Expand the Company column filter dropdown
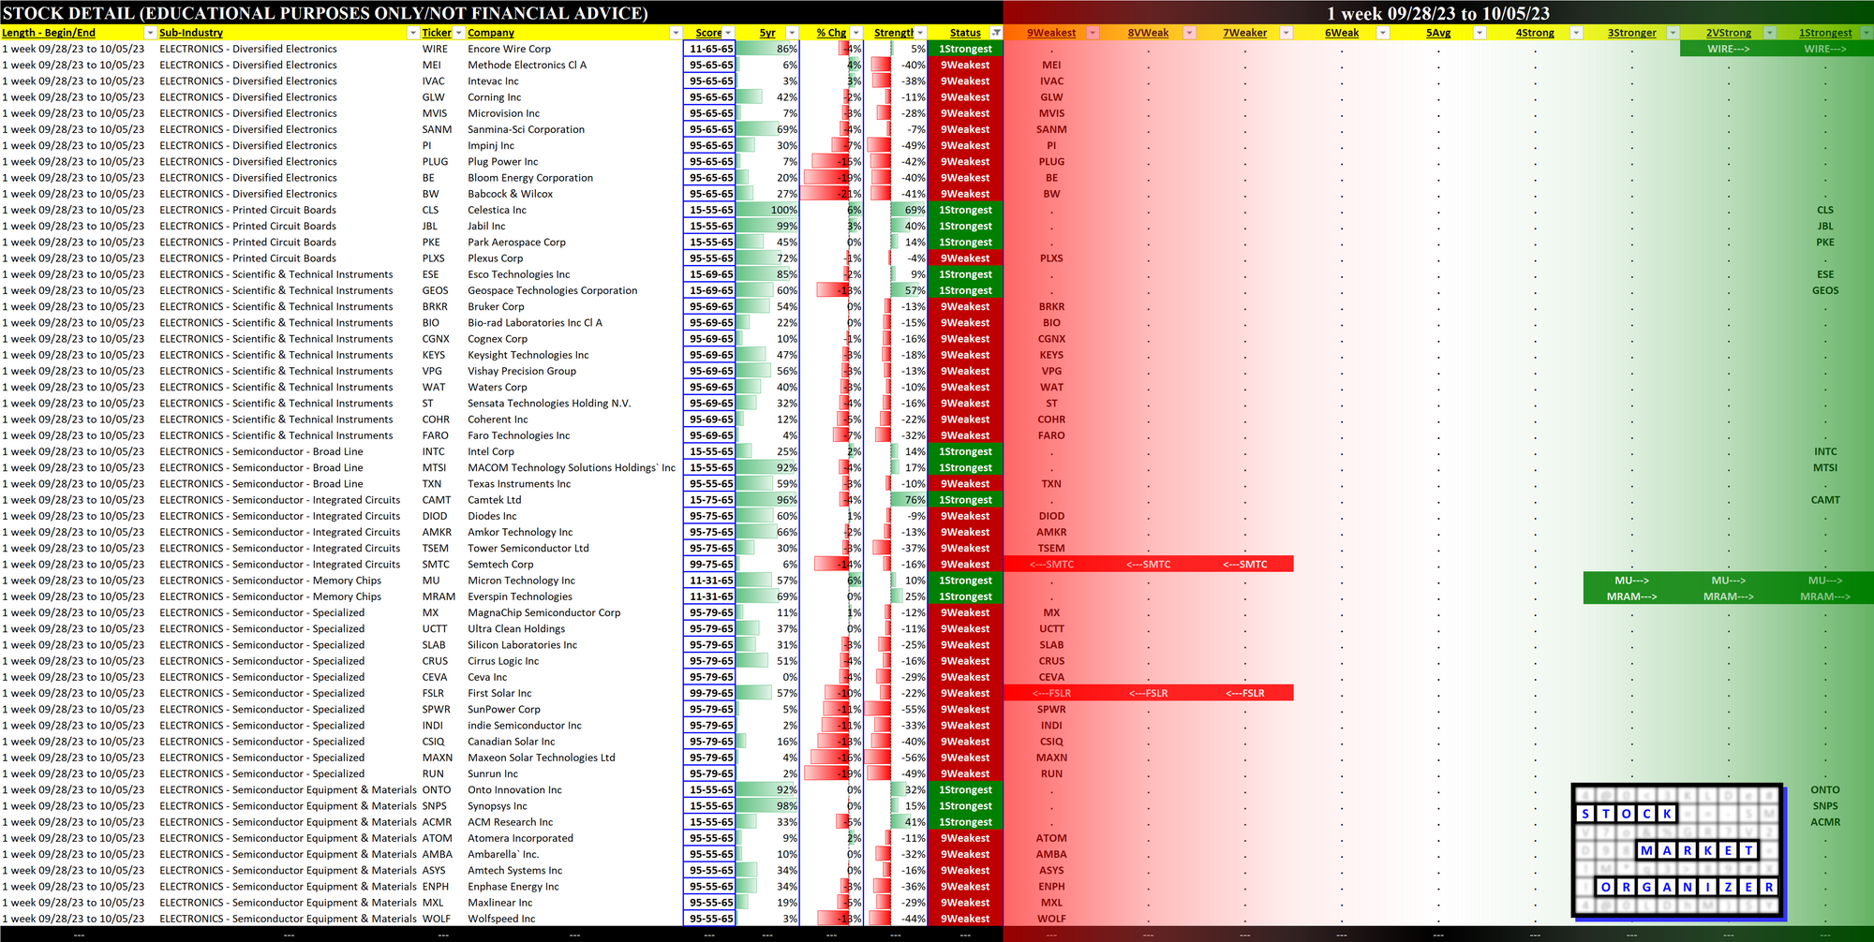The width and height of the screenshot is (1874, 942). click(676, 33)
